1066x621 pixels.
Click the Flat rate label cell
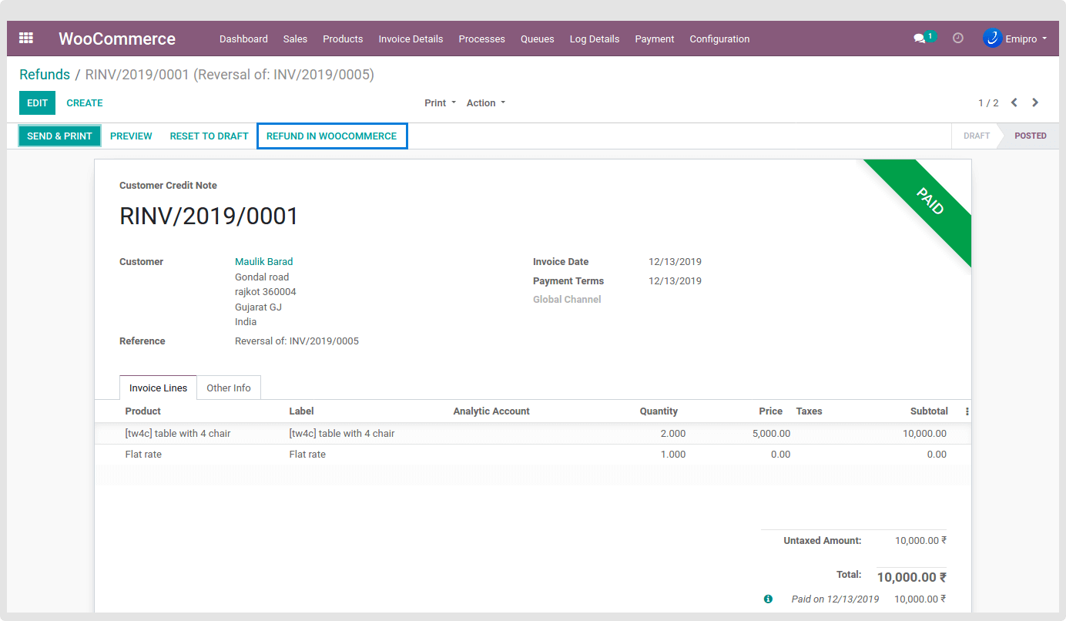coord(307,455)
